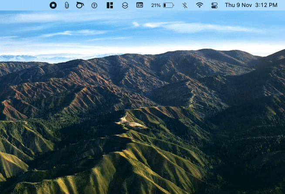285x194 pixels.
Task: Click the window-with-X menu bar icon
Action: pos(139,5)
